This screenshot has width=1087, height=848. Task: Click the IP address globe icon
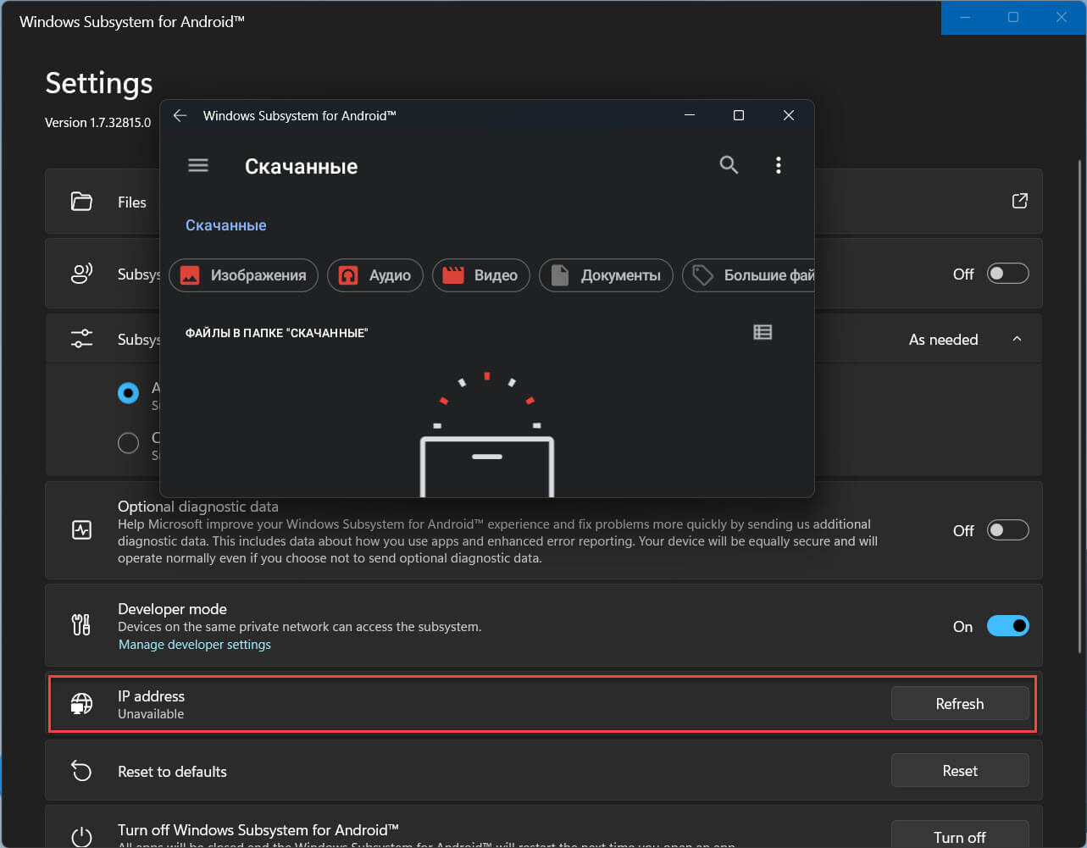coord(81,703)
